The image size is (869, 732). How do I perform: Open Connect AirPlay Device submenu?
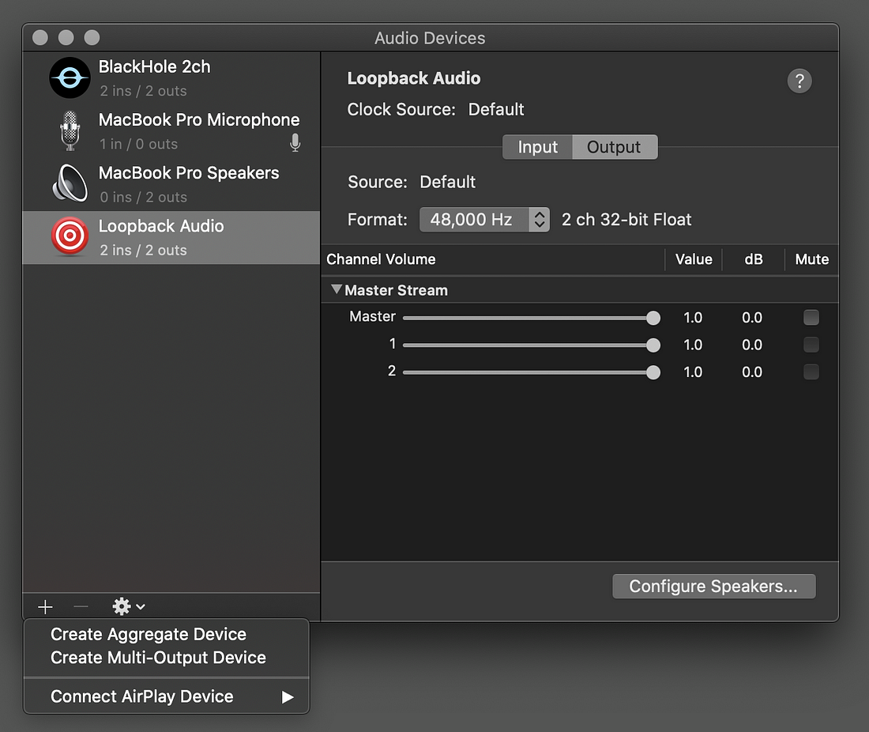pyautogui.click(x=166, y=696)
